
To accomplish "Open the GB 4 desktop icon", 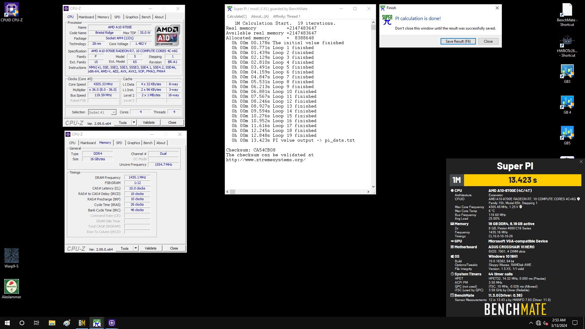I will (x=567, y=105).
